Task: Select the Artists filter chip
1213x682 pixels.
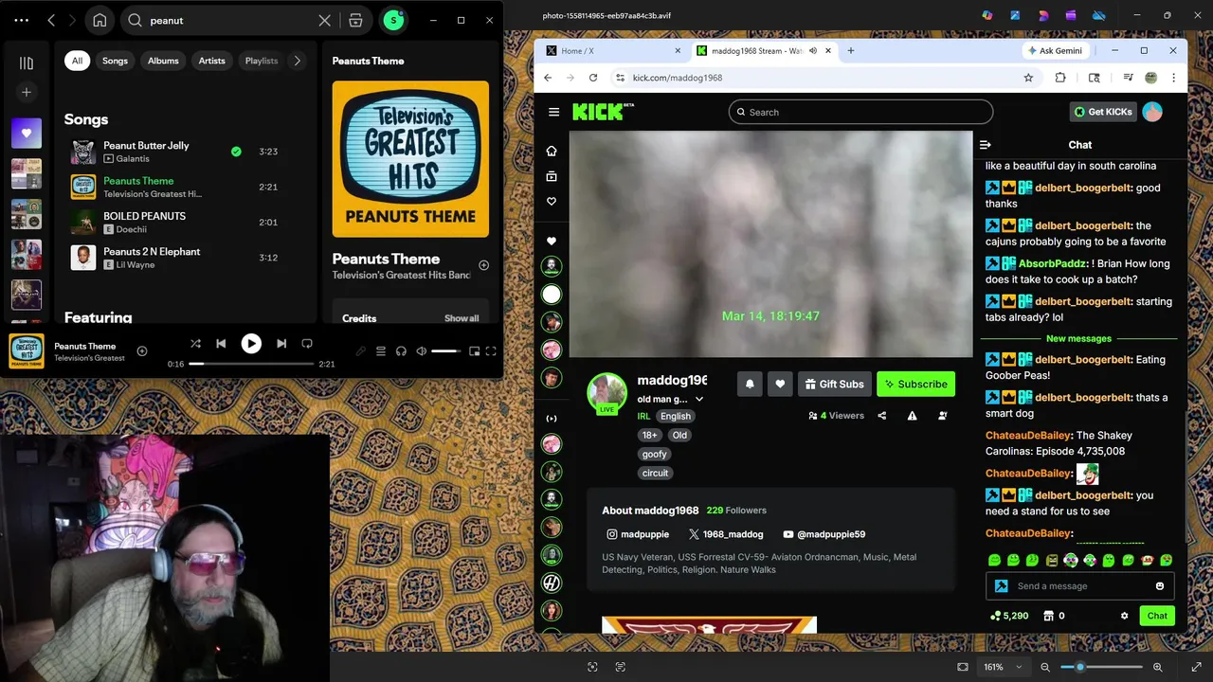Action: [211, 61]
